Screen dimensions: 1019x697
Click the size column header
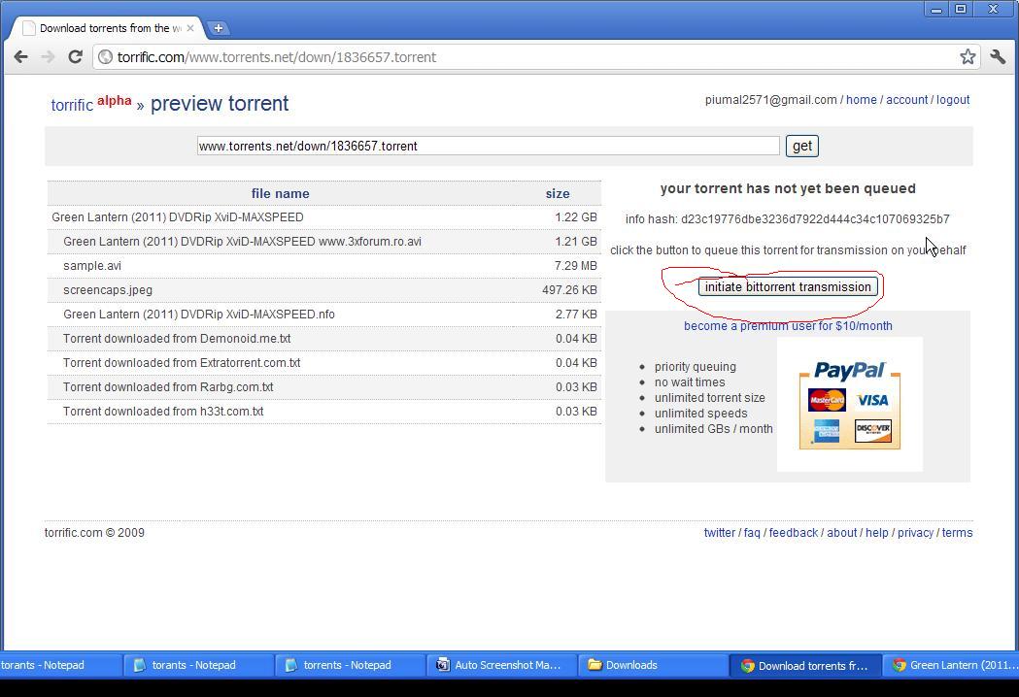tap(558, 193)
